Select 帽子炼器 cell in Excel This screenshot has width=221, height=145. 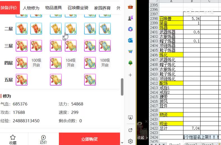pyautogui.click(x=171, y=41)
